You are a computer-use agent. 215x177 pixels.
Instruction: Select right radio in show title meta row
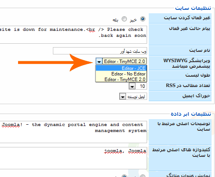click(x=143, y=176)
